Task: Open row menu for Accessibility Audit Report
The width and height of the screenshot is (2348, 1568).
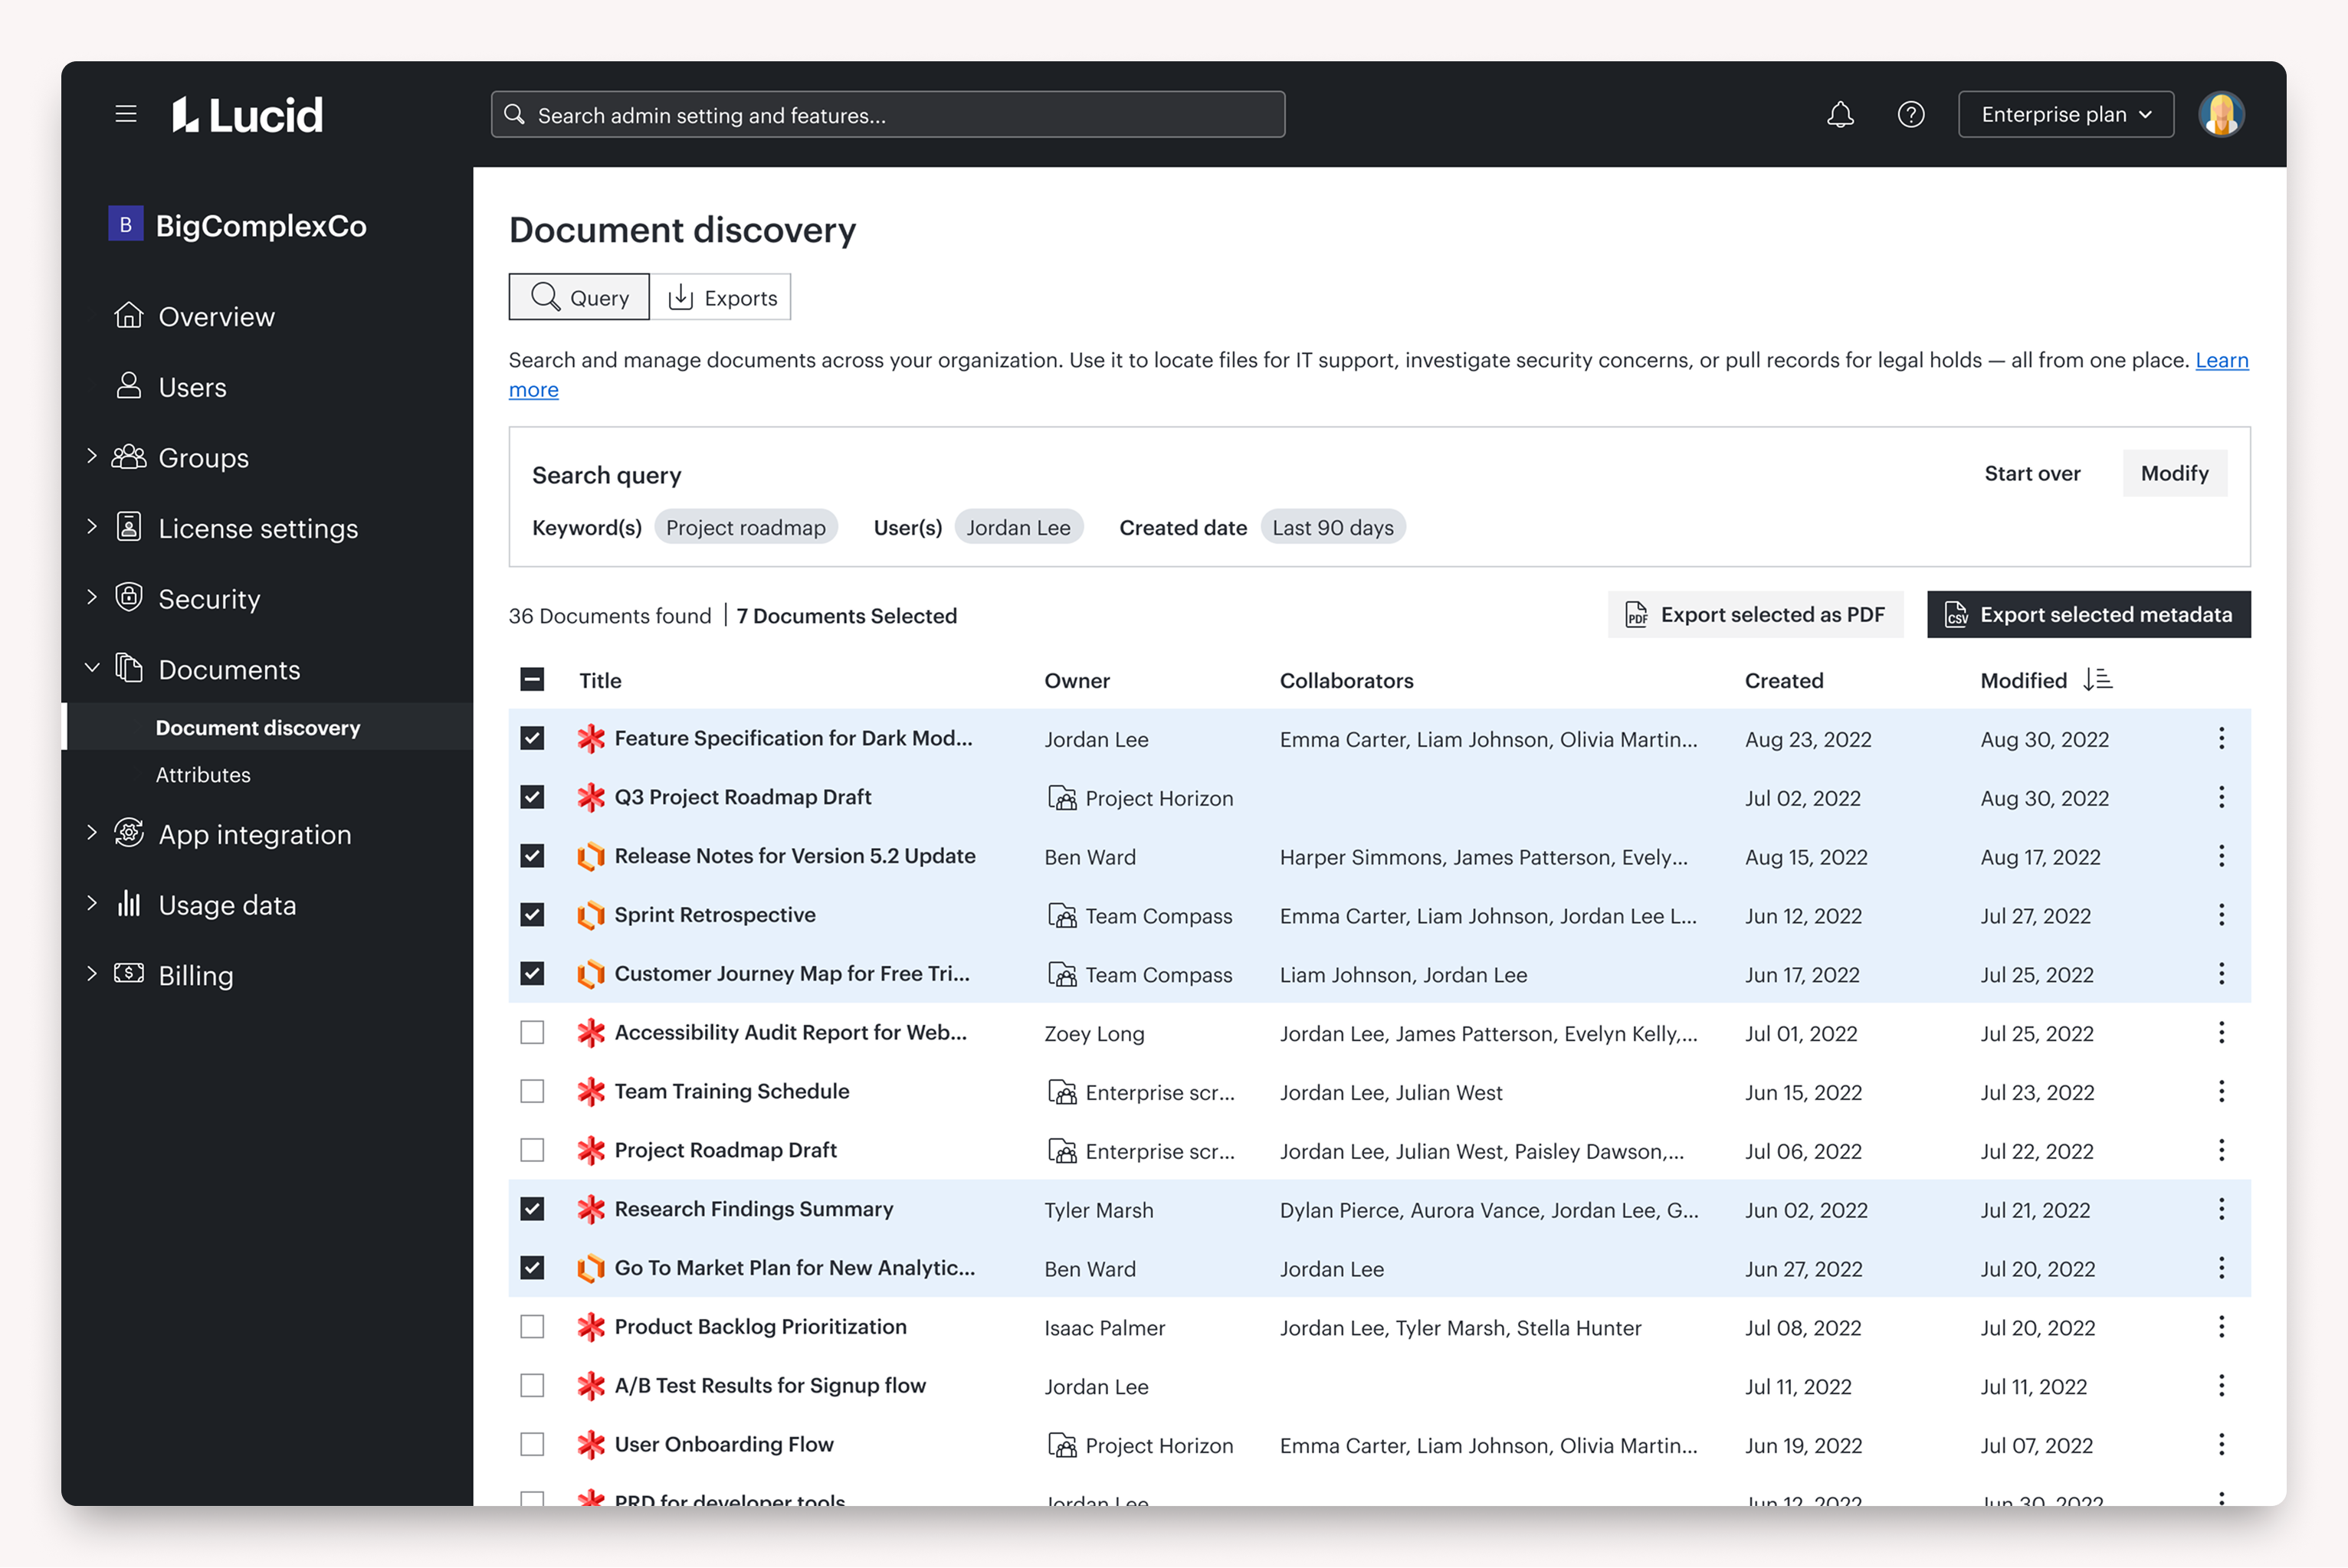Action: [2221, 1033]
